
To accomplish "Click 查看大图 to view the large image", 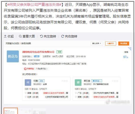I will [27, 36].
